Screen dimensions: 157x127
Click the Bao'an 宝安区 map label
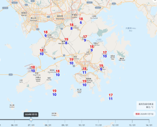coord(24,14)
